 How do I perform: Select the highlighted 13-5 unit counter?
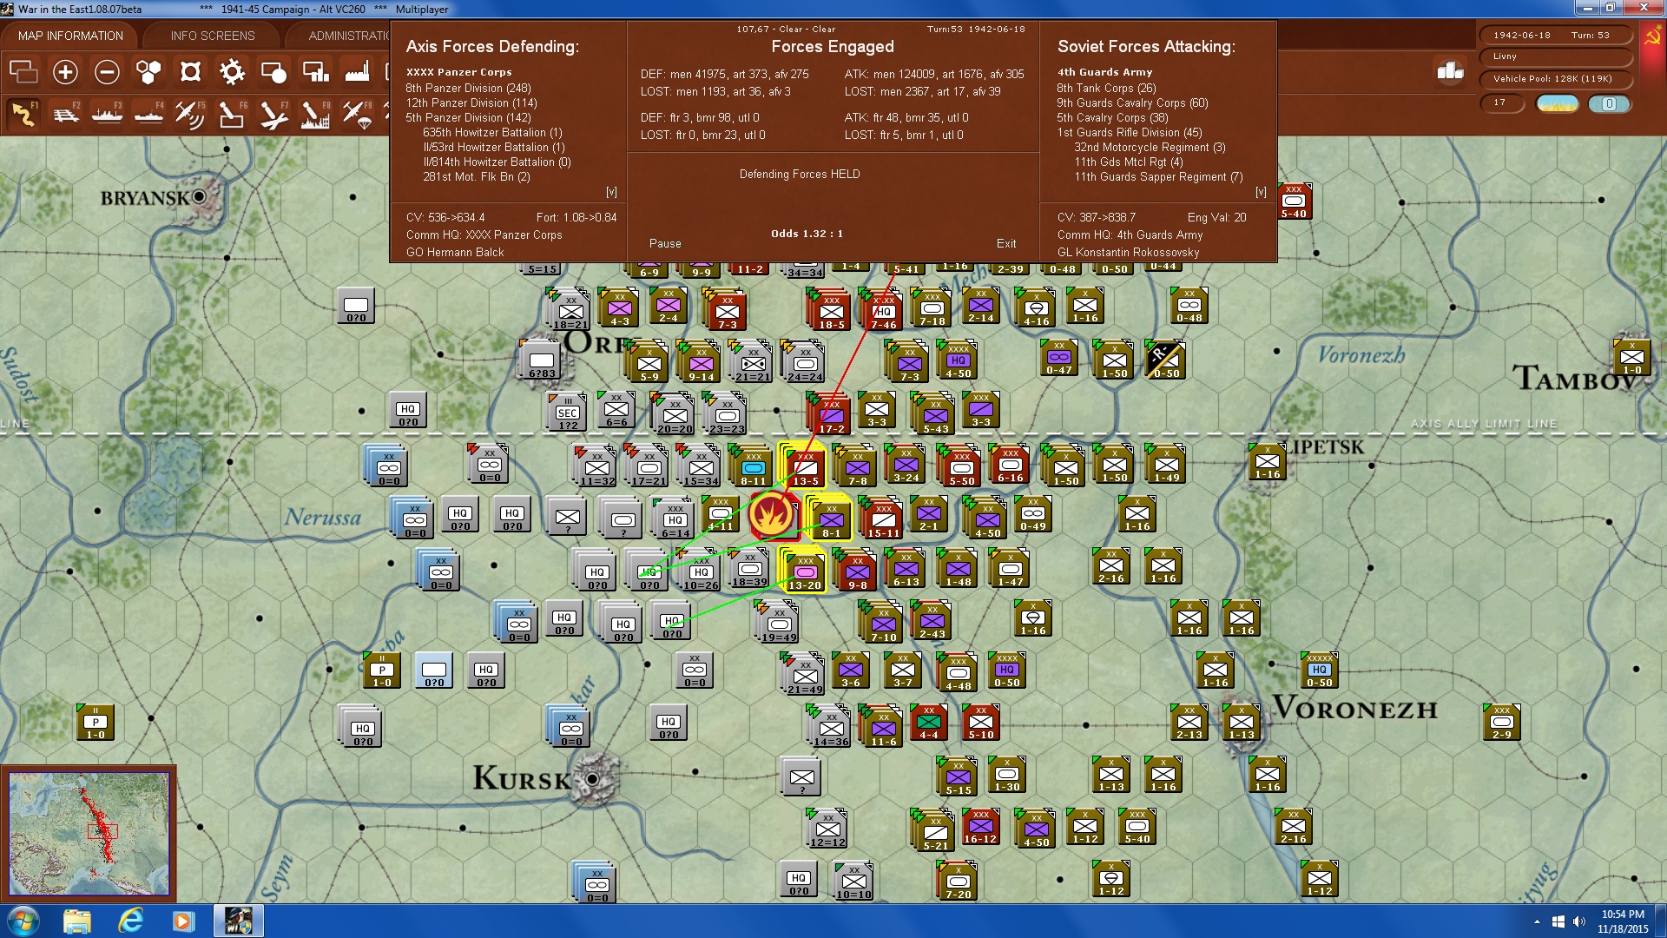805,466
